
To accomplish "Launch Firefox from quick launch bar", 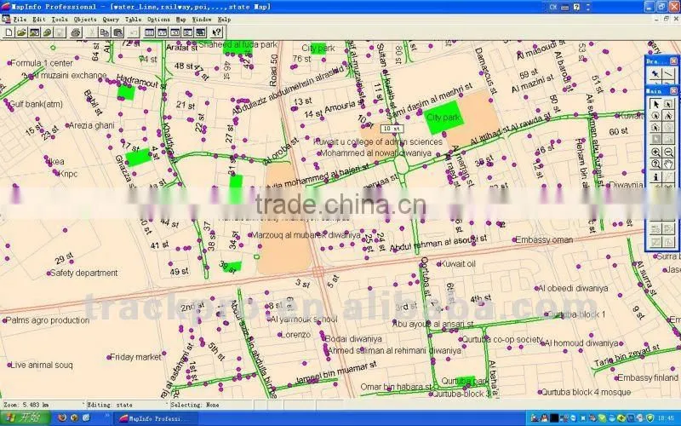I will [x=62, y=418].
